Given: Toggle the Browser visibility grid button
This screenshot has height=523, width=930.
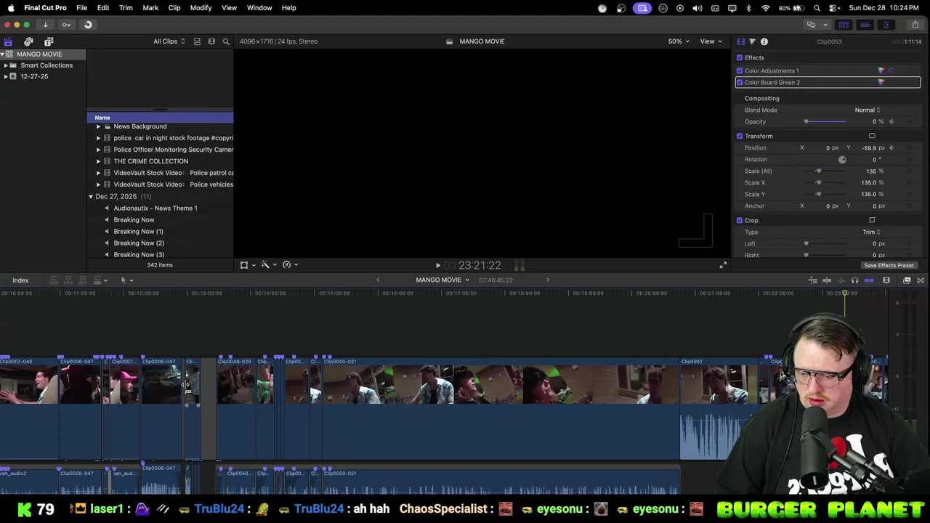Looking at the screenshot, I should click(x=844, y=25).
